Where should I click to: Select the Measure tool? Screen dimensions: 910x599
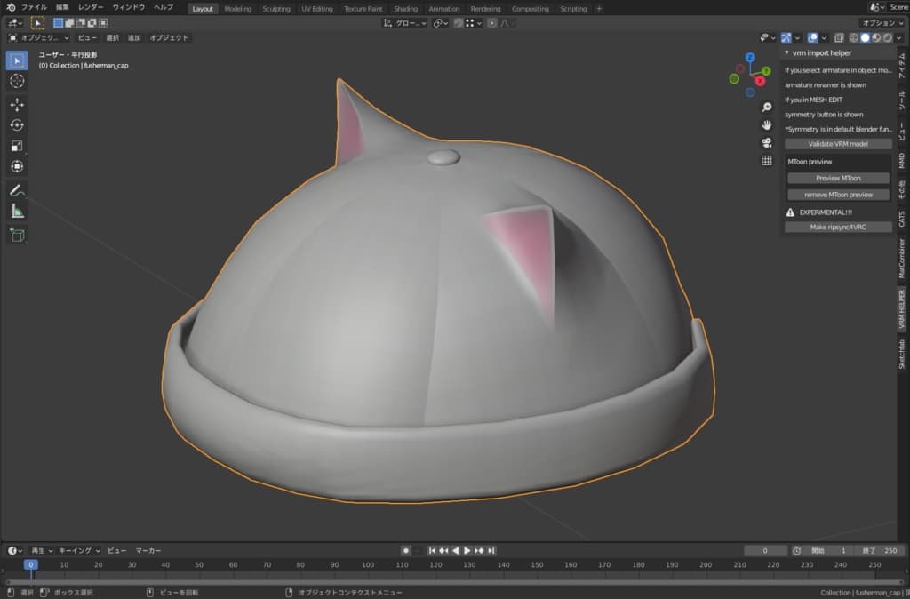tap(17, 211)
